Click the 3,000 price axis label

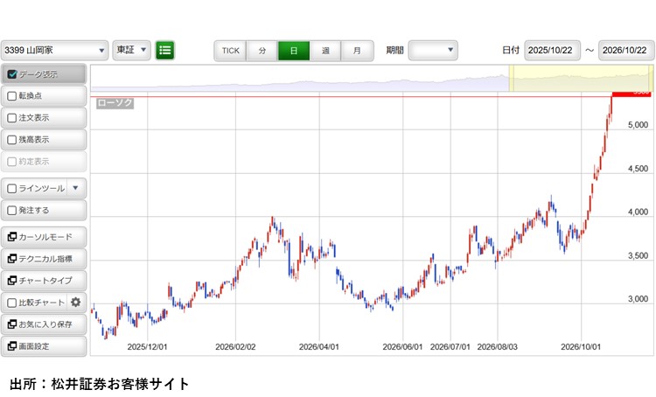coord(638,299)
